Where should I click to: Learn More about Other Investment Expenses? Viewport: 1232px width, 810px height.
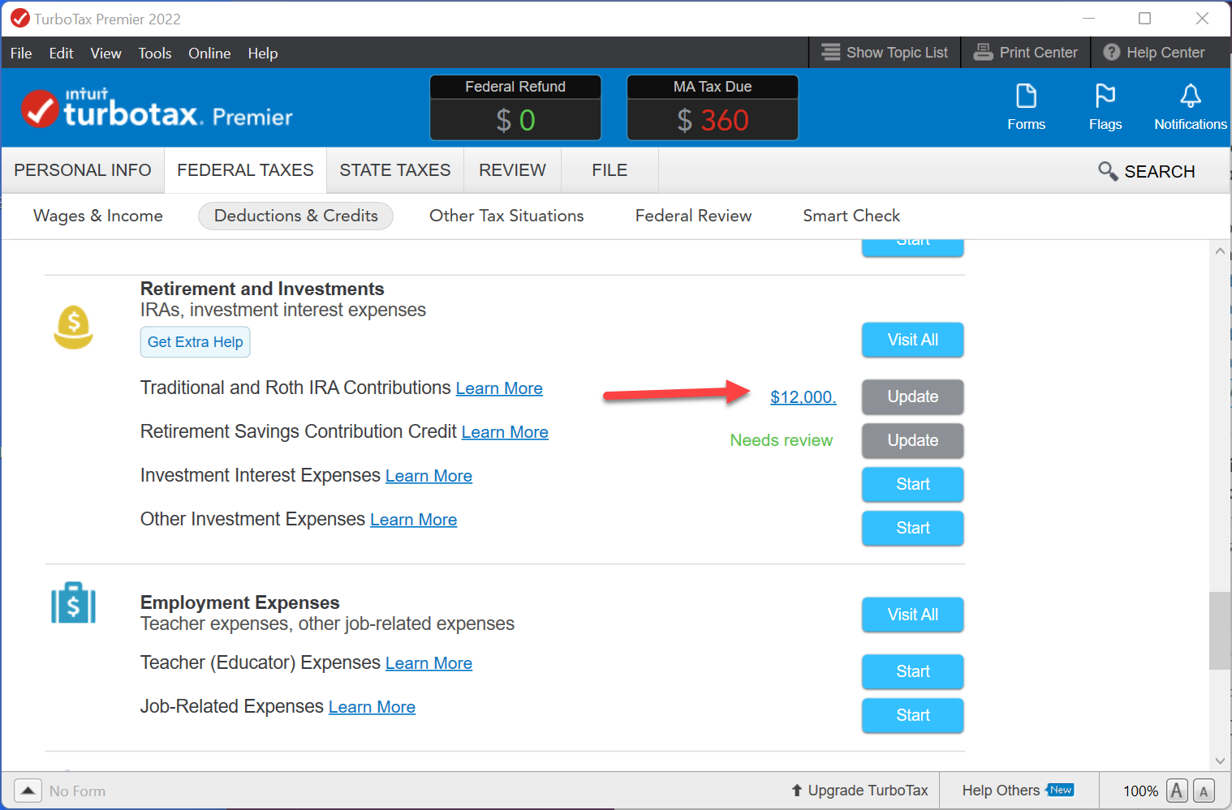pyautogui.click(x=414, y=520)
